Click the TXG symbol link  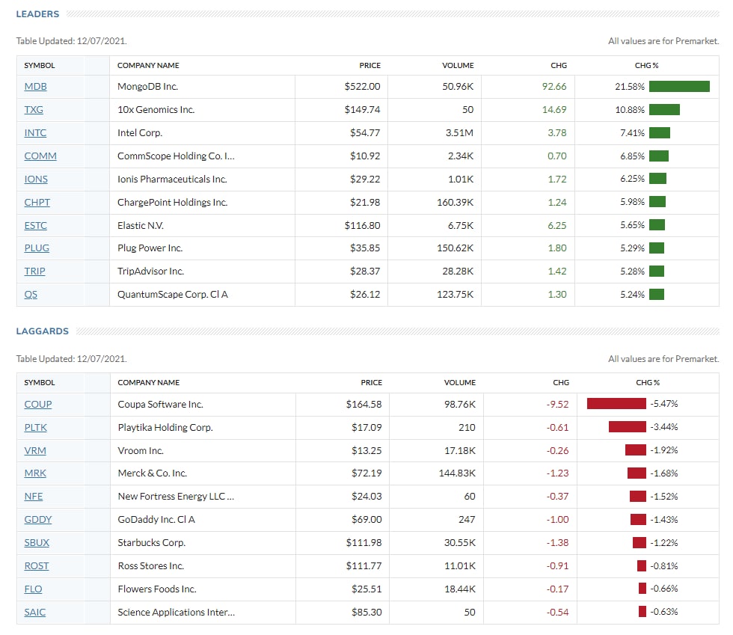(34, 110)
